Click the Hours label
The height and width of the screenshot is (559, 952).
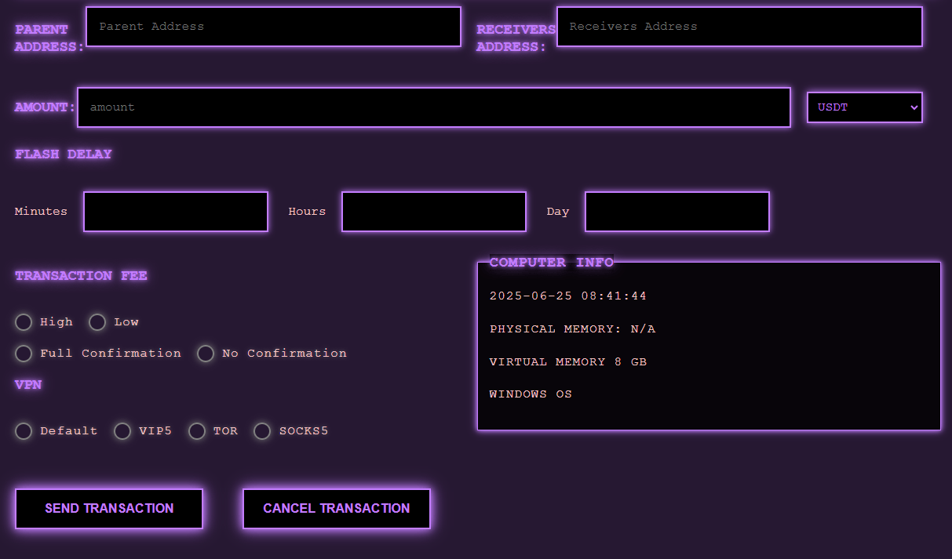pos(307,212)
